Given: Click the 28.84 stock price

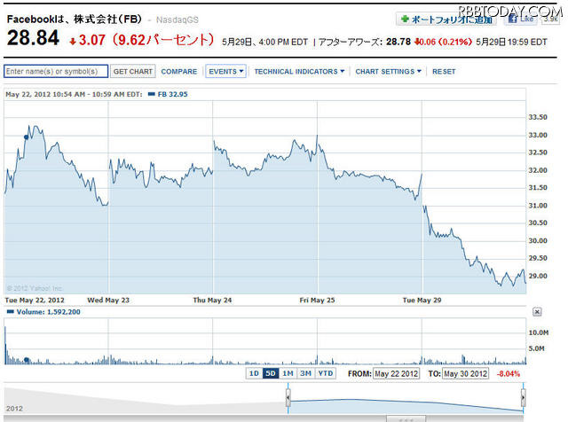Looking at the screenshot, I should [33, 38].
